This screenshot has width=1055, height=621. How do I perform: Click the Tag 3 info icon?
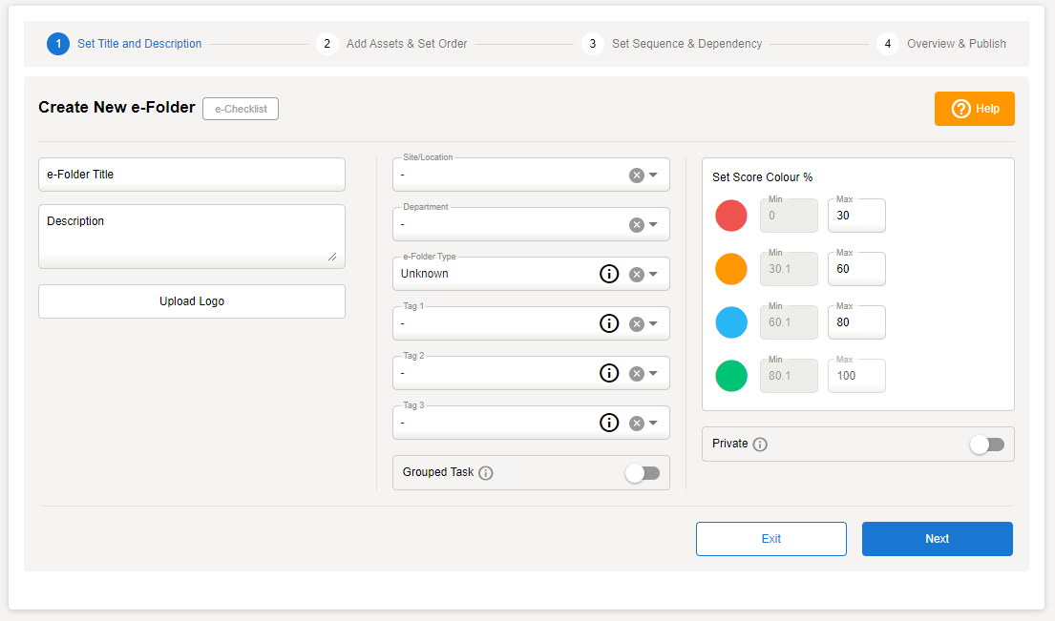[609, 423]
